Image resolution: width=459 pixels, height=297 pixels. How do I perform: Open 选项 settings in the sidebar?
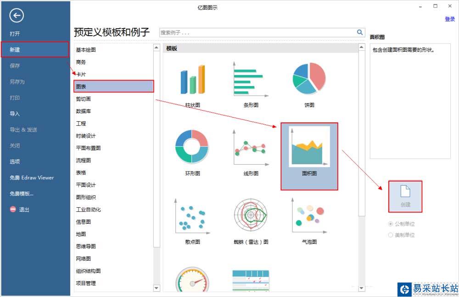pos(15,162)
